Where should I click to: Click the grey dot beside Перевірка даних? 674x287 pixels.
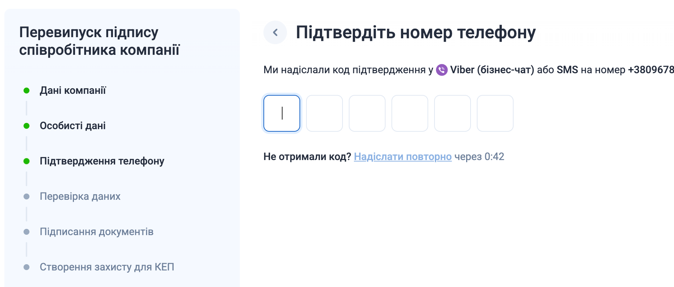click(26, 196)
